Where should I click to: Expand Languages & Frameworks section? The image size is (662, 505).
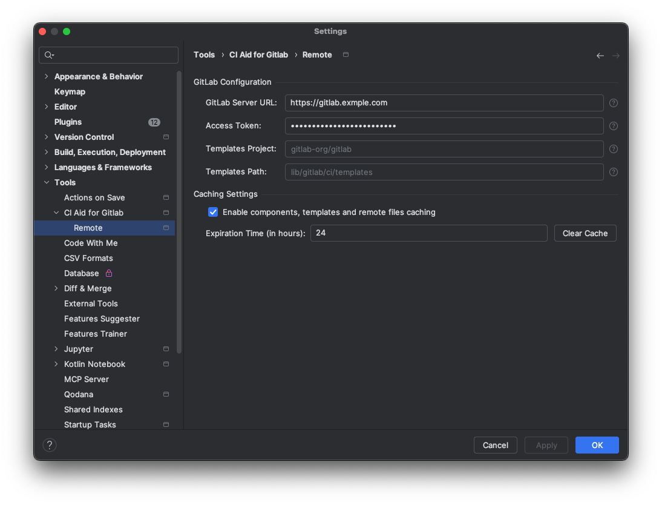tap(47, 167)
